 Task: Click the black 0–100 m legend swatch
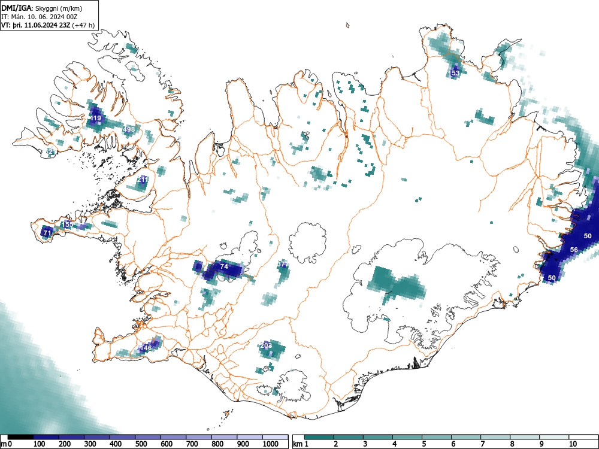pyautogui.click(x=20, y=437)
